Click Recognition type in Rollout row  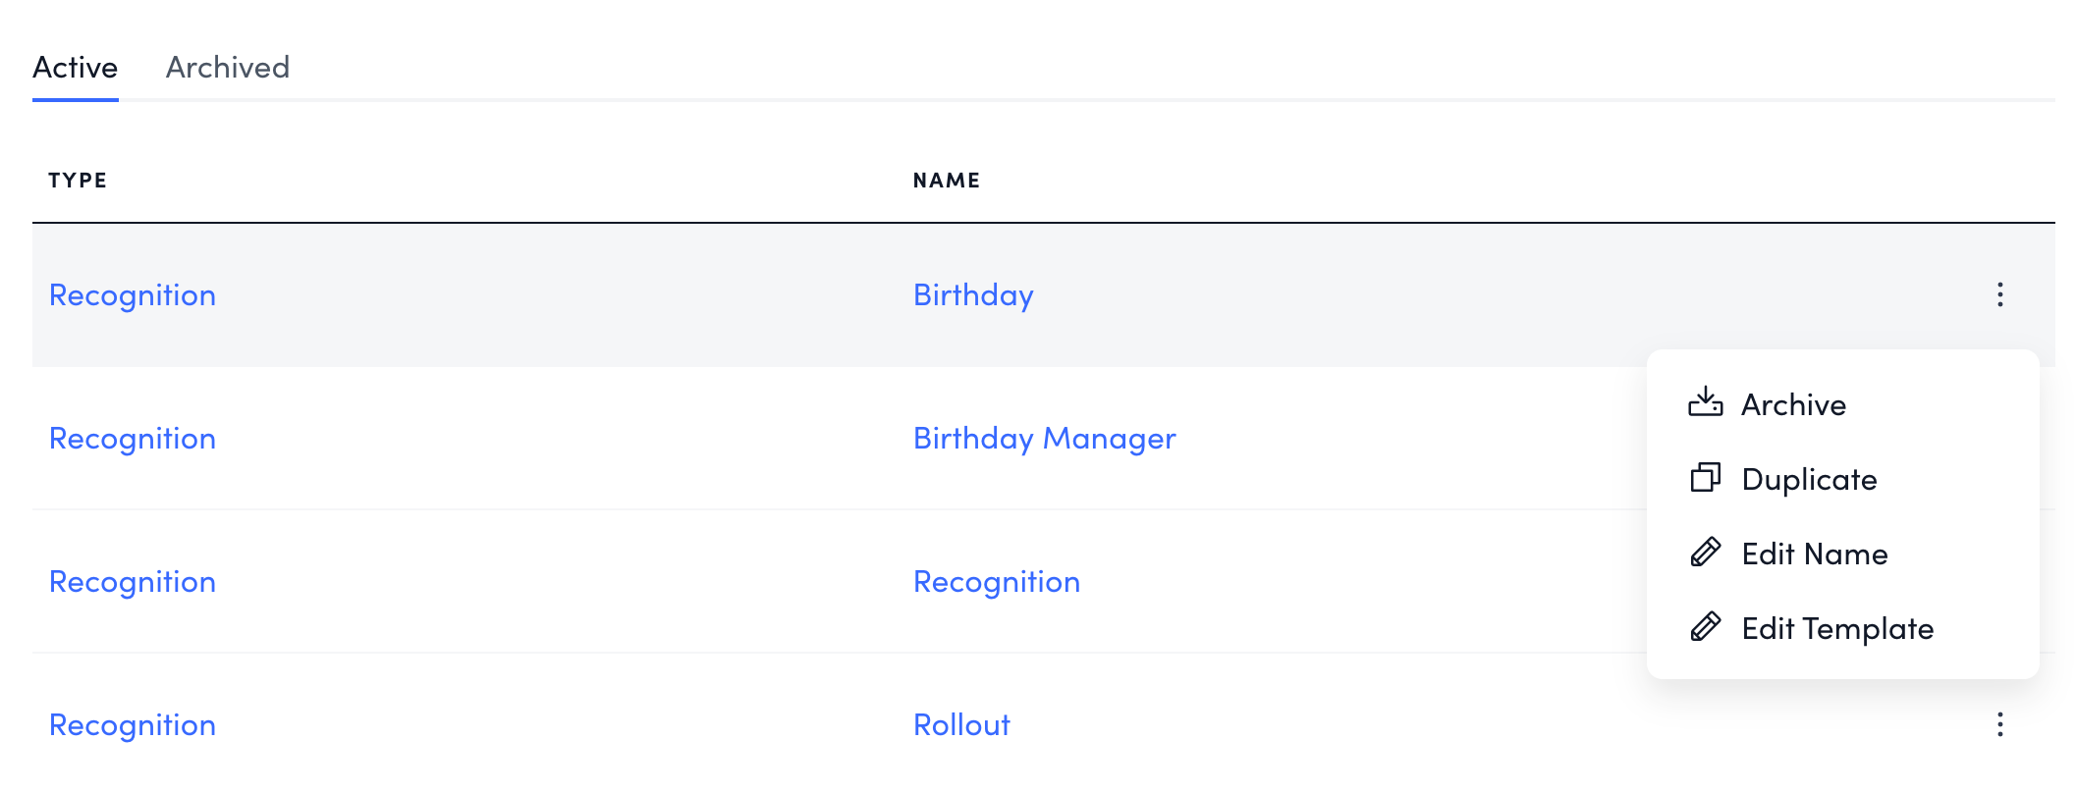click(x=133, y=725)
